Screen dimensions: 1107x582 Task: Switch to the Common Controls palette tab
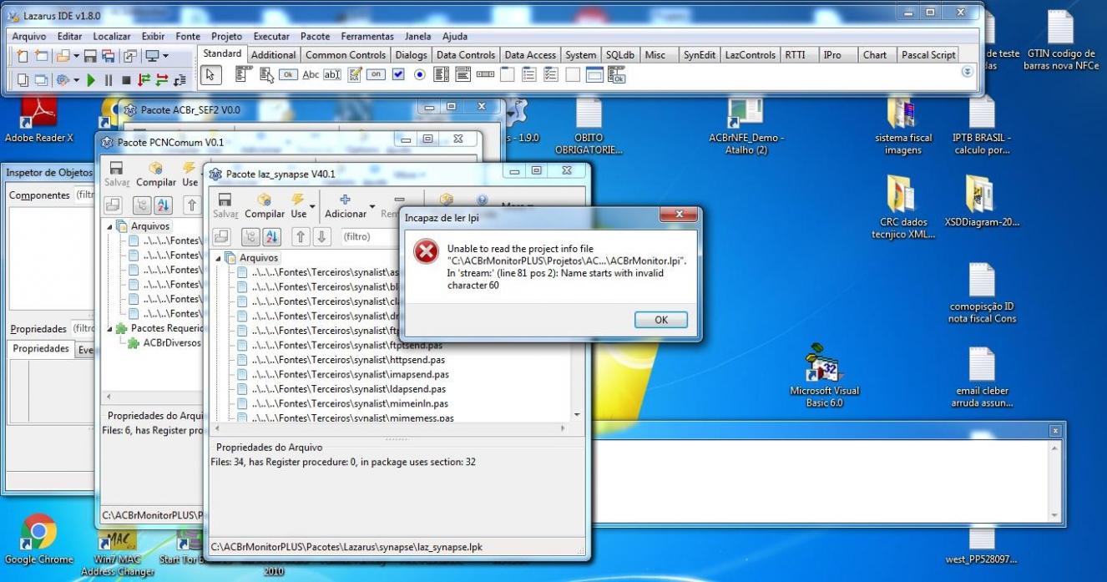click(345, 54)
